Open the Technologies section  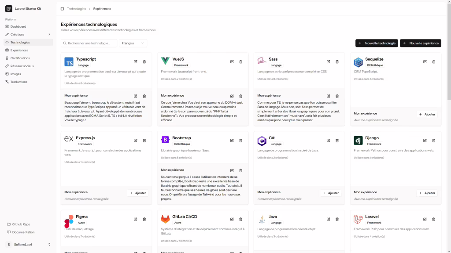click(x=28, y=42)
